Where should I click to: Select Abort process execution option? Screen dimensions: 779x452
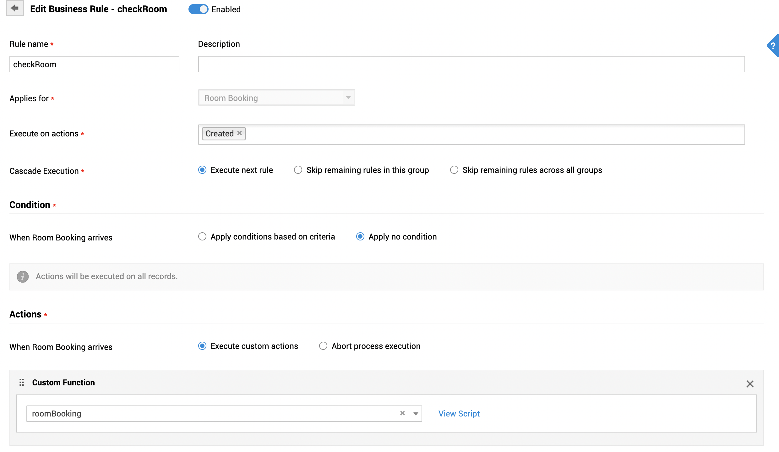point(323,346)
